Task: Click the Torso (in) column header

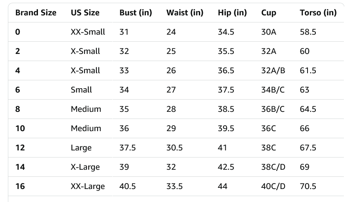Action: pyautogui.click(x=318, y=13)
